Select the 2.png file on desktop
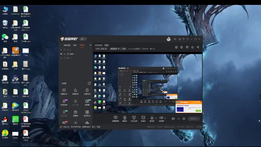The height and width of the screenshot is (147, 261). tap(15, 135)
